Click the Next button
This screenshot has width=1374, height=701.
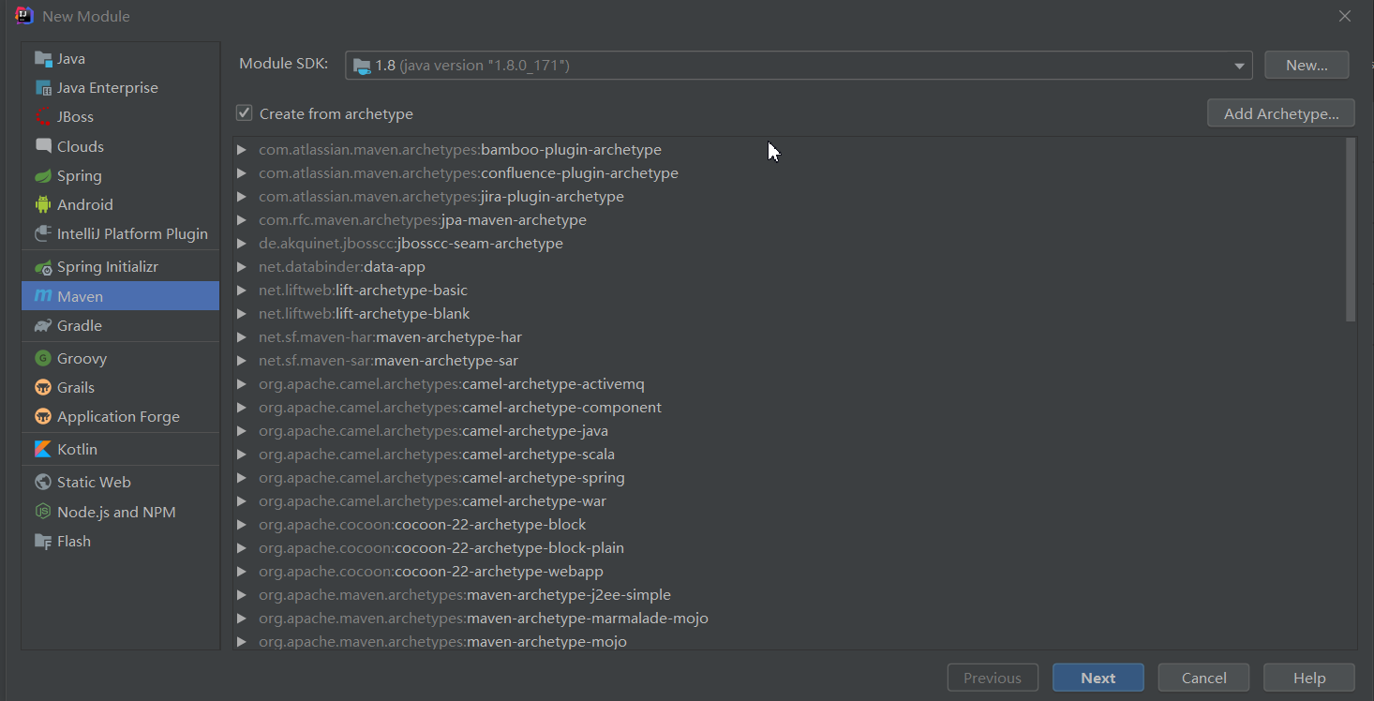tap(1098, 678)
